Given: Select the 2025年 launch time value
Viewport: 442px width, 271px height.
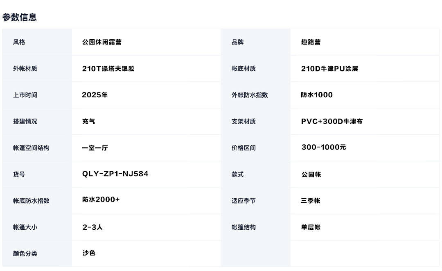Looking at the screenshot, I should pyautogui.click(x=95, y=95).
